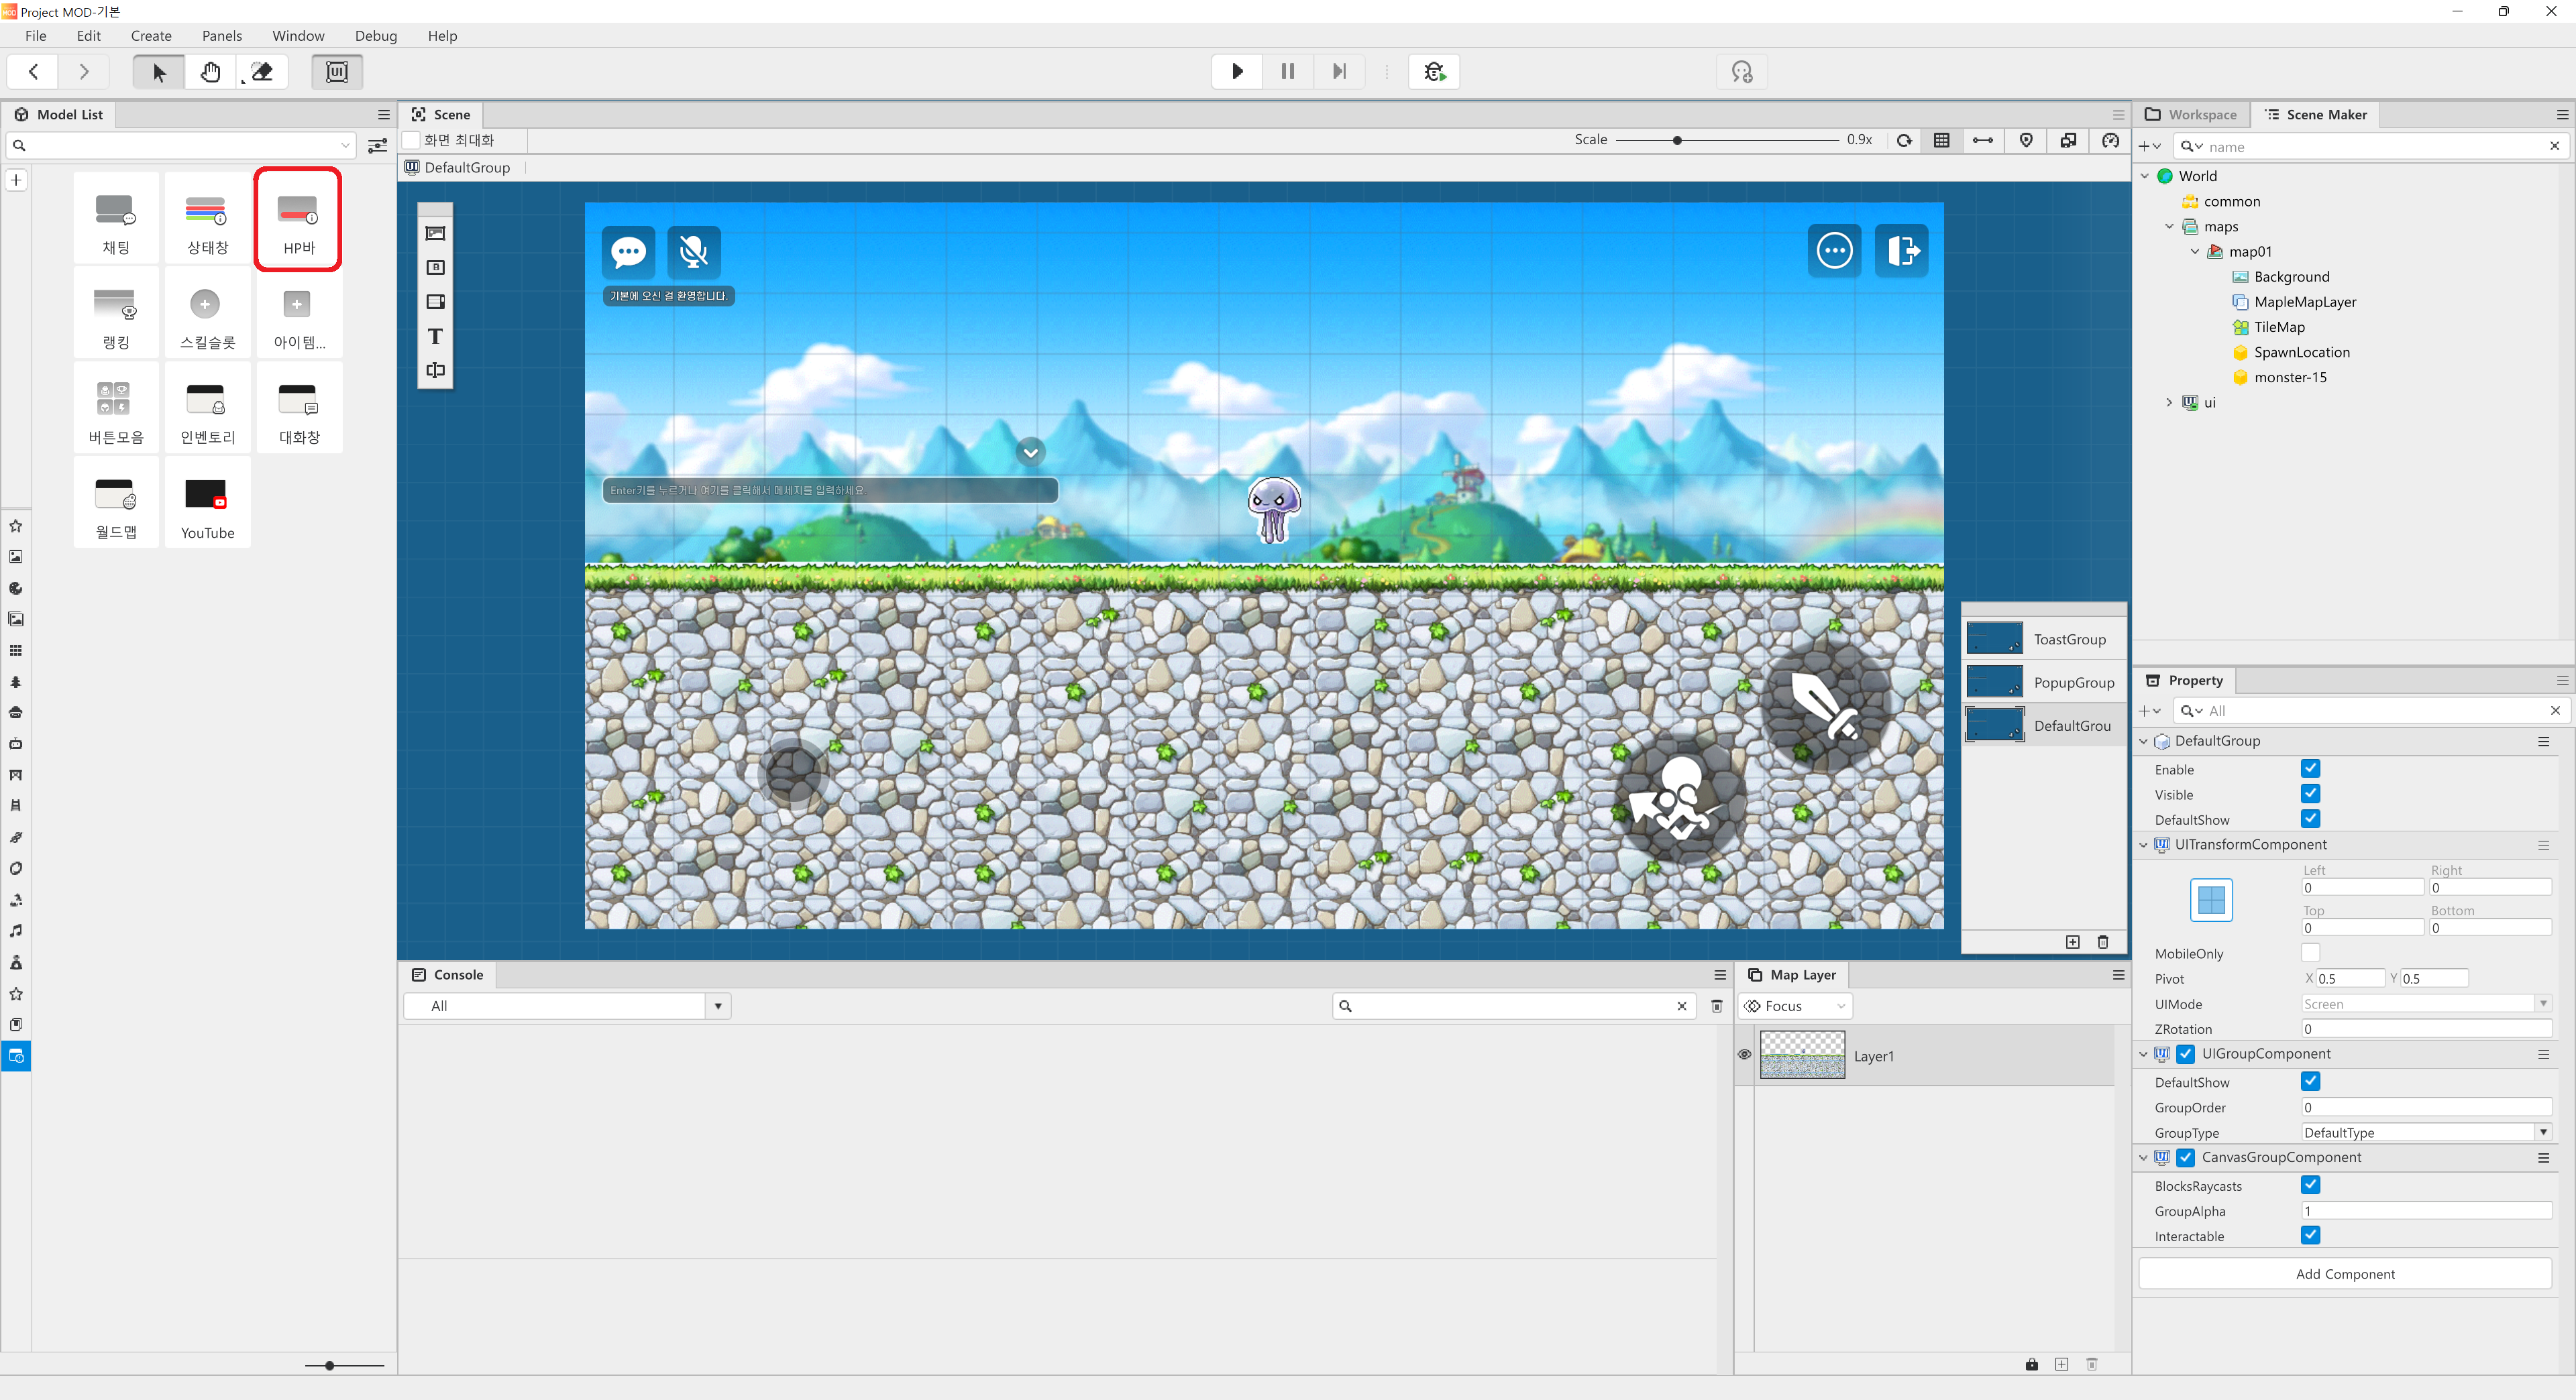This screenshot has width=2576, height=1400.
Task: Check the MobileOnly checkbox
Action: coord(2310,952)
